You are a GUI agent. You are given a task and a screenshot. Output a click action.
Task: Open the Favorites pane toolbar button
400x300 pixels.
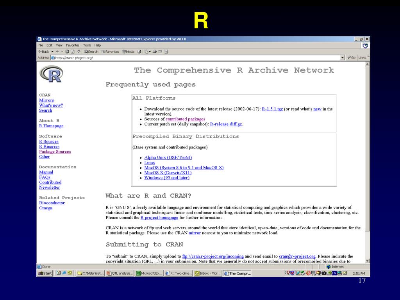(110, 52)
